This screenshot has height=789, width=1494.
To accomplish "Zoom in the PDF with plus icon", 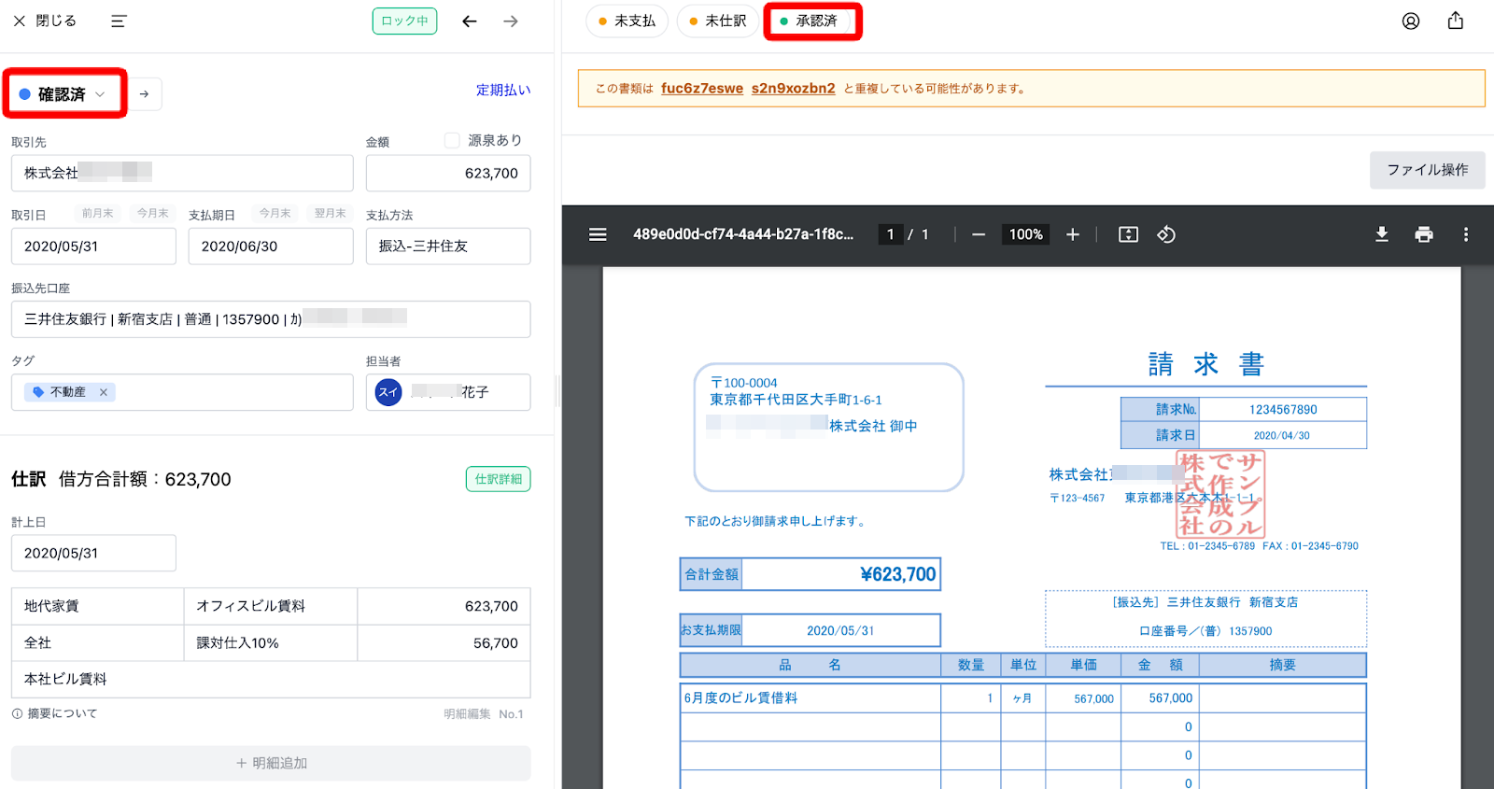I will click(1073, 234).
